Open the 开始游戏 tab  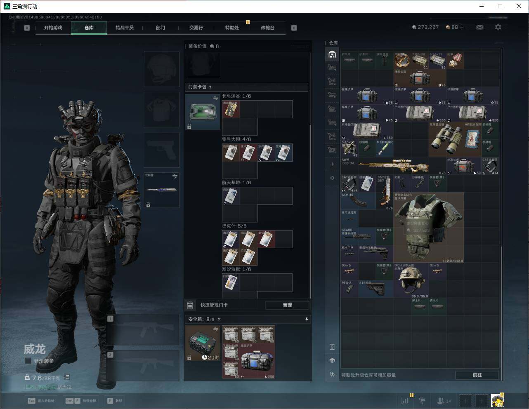[x=53, y=28]
